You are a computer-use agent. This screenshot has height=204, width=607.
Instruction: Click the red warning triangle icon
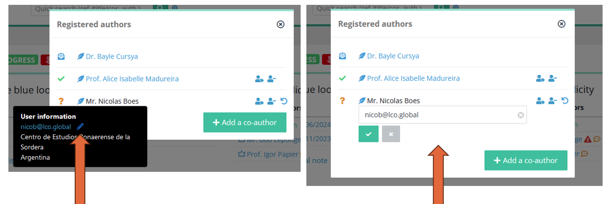588,139
